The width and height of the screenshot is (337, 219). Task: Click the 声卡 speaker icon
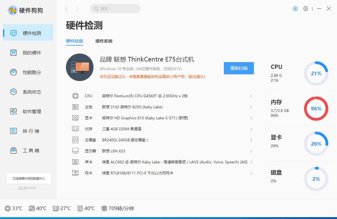(75, 162)
